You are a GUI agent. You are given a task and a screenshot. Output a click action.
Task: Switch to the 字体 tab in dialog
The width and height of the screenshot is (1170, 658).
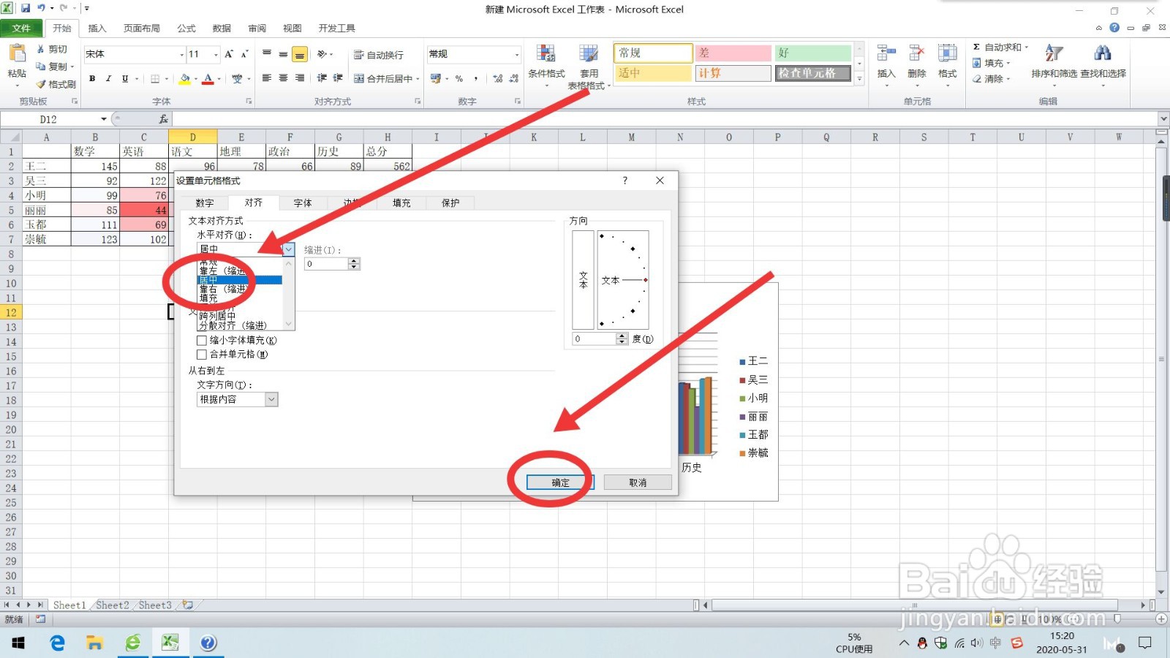click(x=303, y=203)
